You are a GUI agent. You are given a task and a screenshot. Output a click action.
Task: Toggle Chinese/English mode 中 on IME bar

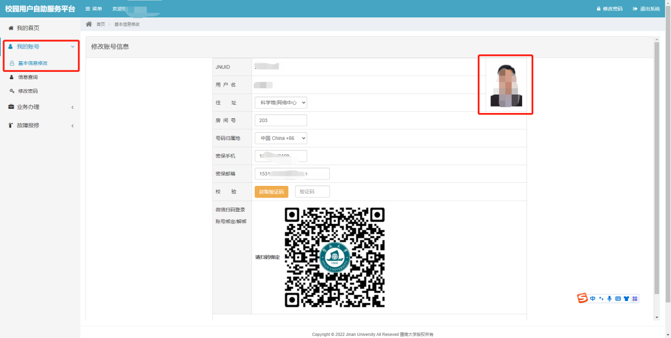[x=593, y=299]
